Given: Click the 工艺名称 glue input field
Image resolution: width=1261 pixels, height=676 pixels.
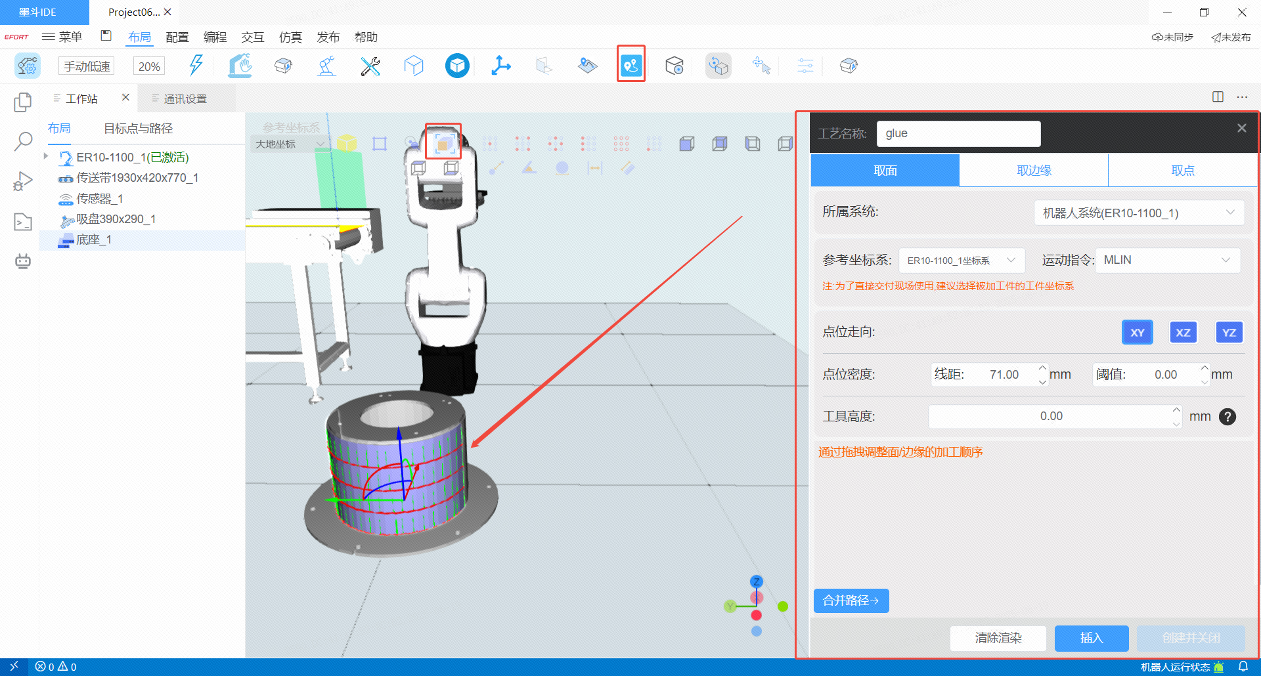Looking at the screenshot, I should point(959,134).
